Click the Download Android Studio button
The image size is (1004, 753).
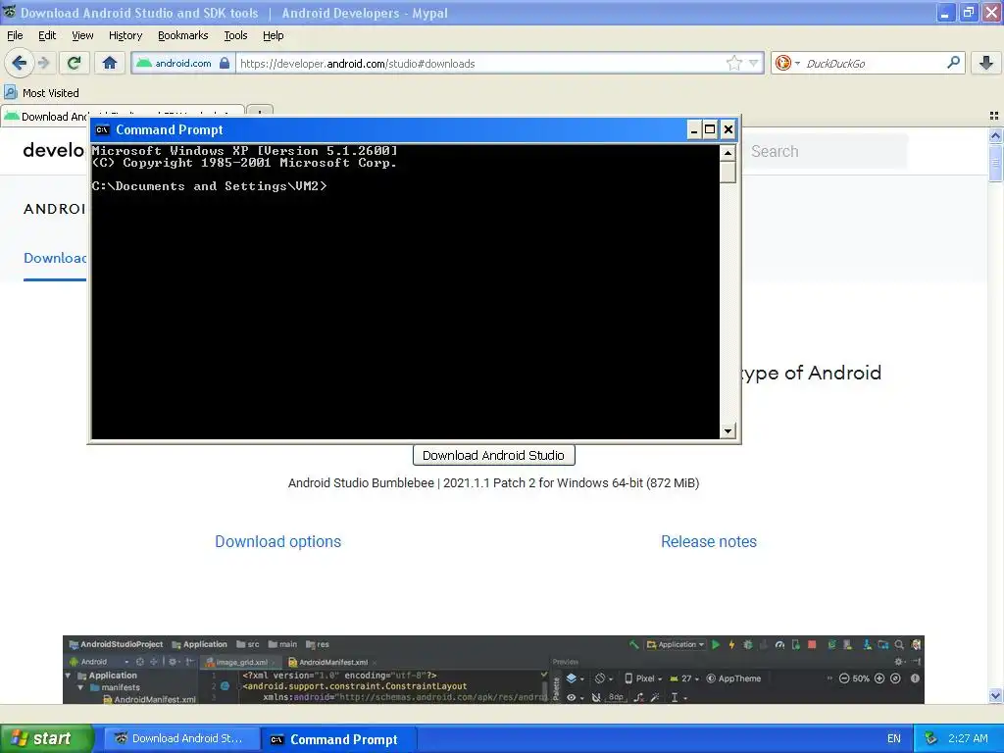tap(494, 455)
